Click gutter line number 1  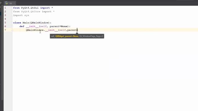click(x=5, y=8)
